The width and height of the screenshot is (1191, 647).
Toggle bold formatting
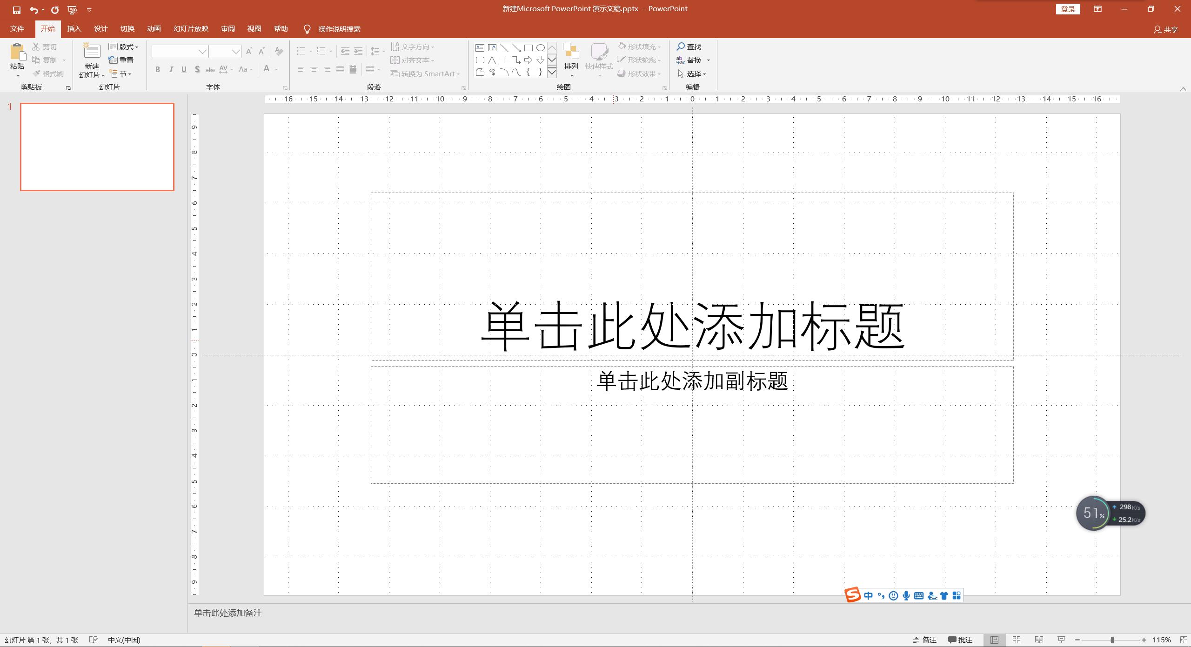(x=157, y=69)
